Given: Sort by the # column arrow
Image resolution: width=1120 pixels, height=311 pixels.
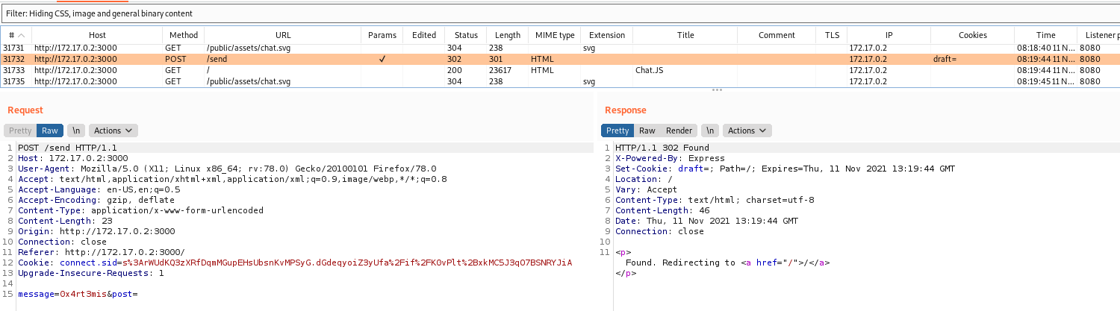Looking at the screenshot, I should [x=22, y=35].
